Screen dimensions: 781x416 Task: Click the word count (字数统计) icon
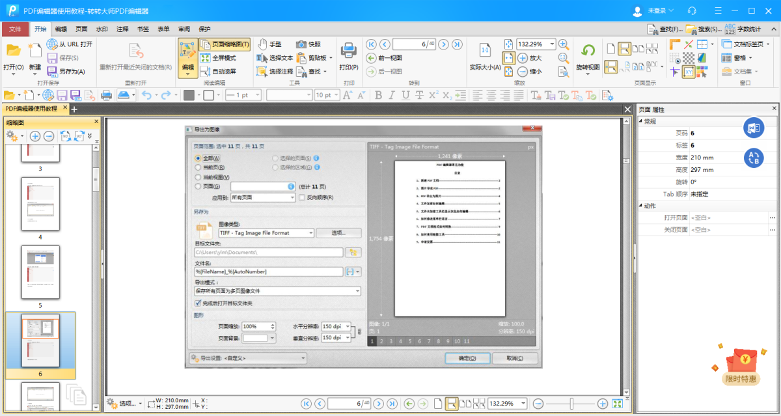pos(730,29)
